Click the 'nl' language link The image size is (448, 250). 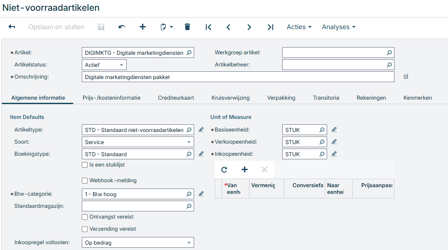coord(406,76)
